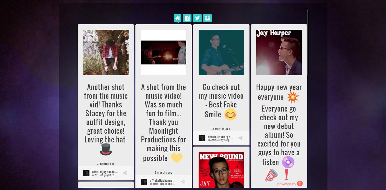Filter feed by Instagram icon
The width and height of the screenshot is (386, 190).
[x=207, y=18]
